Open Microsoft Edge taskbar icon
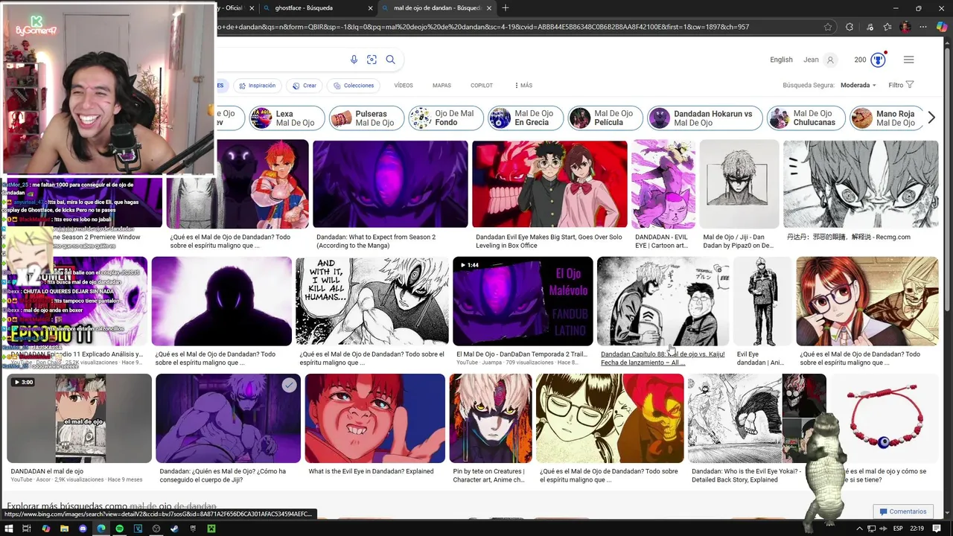This screenshot has width=953, height=536. coord(101,529)
